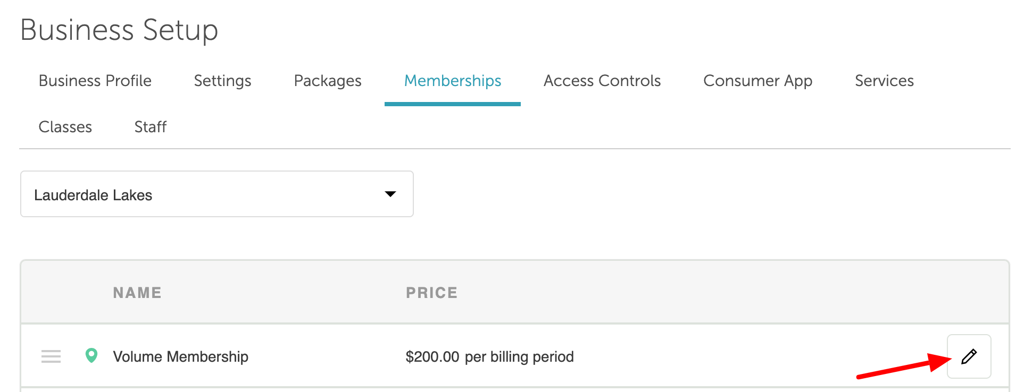The height and width of the screenshot is (392, 1016).
Task: Switch to the Business Profile tab
Action: (95, 81)
